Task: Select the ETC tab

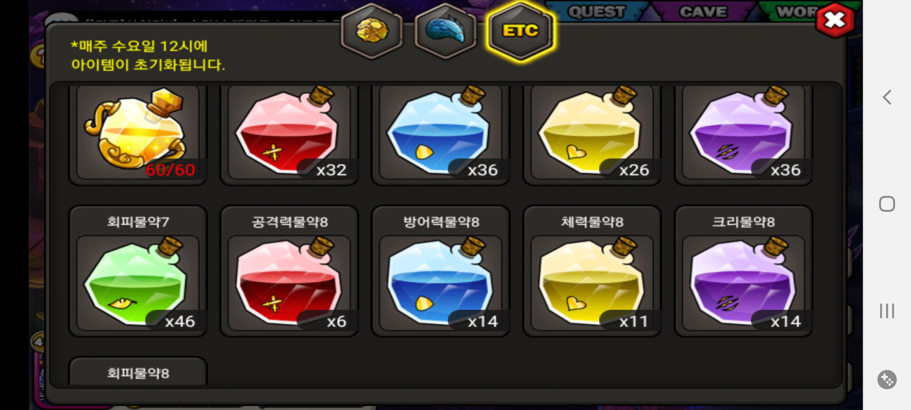Action: 520,31
